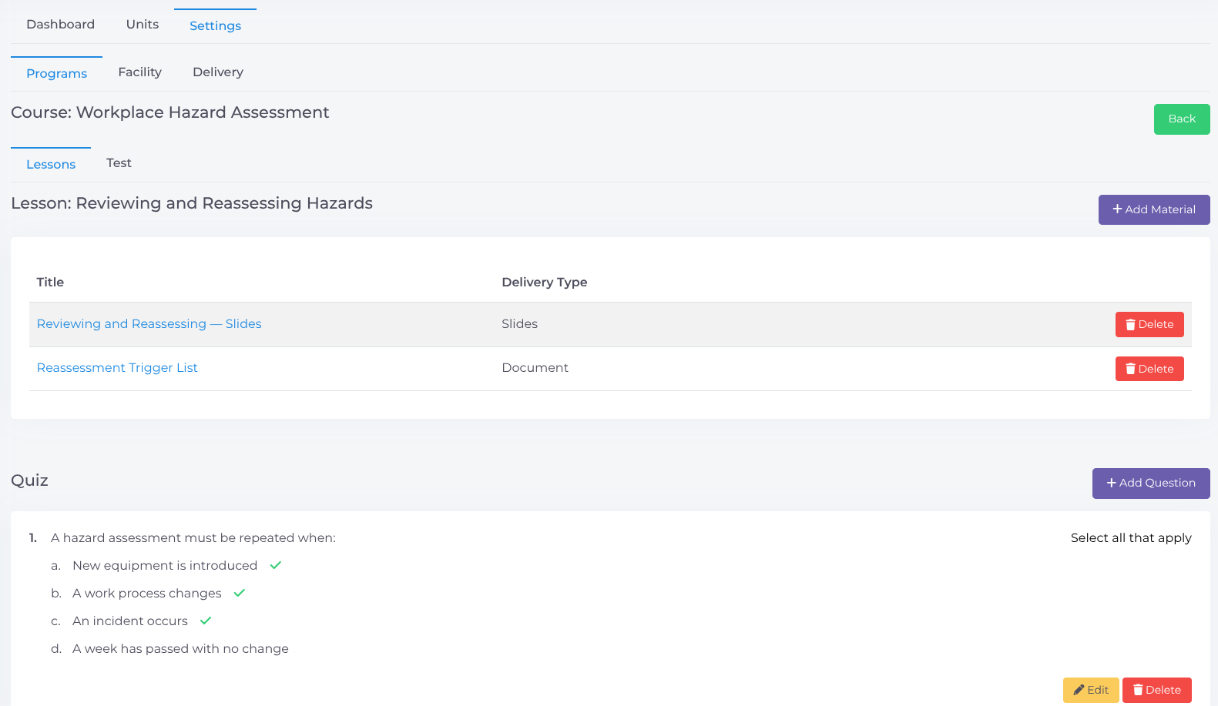
Task: Click the green Back button
Action: click(1182, 119)
